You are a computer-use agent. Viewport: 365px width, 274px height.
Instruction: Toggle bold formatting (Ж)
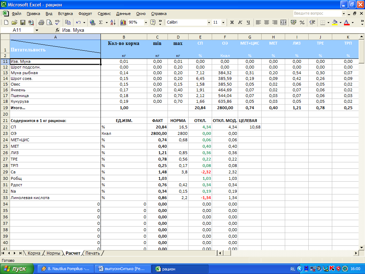232,22
